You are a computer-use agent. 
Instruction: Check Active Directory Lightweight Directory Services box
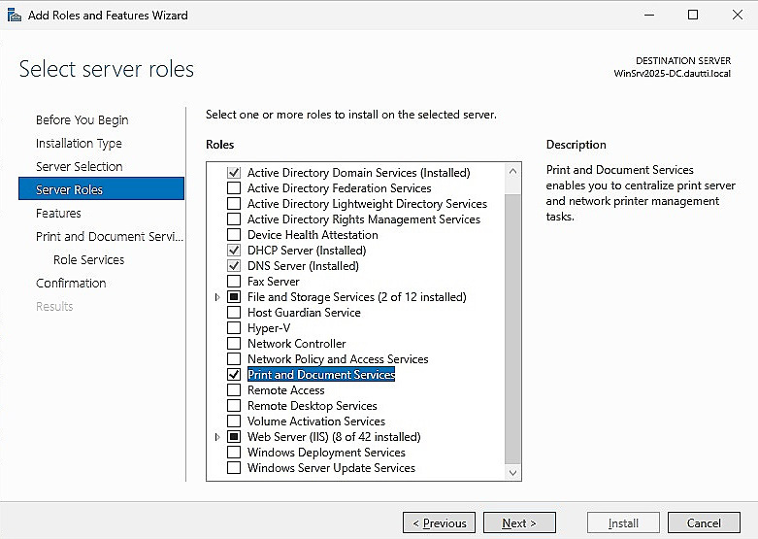click(x=234, y=203)
